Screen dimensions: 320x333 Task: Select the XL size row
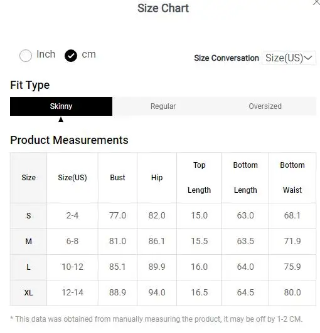click(163, 293)
